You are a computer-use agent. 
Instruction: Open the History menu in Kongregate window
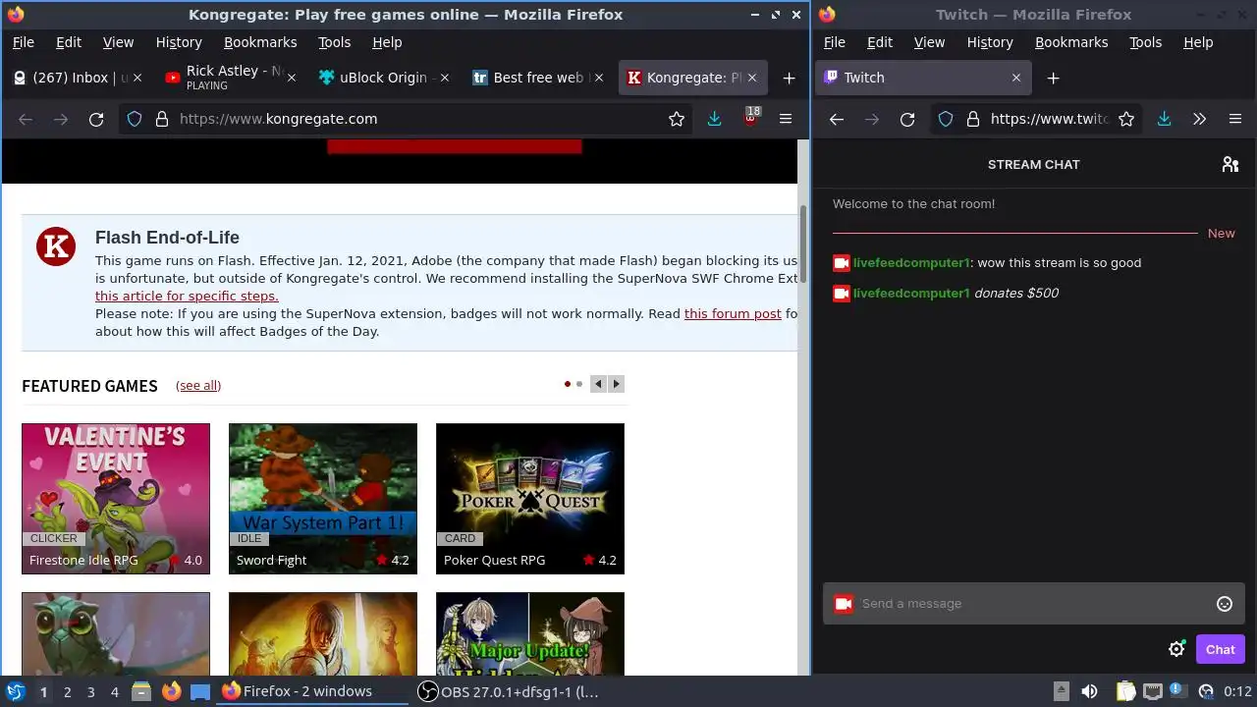pyautogui.click(x=178, y=42)
